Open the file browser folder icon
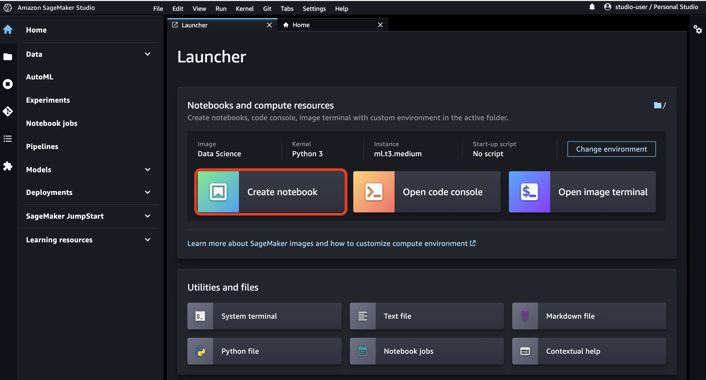 click(x=8, y=57)
